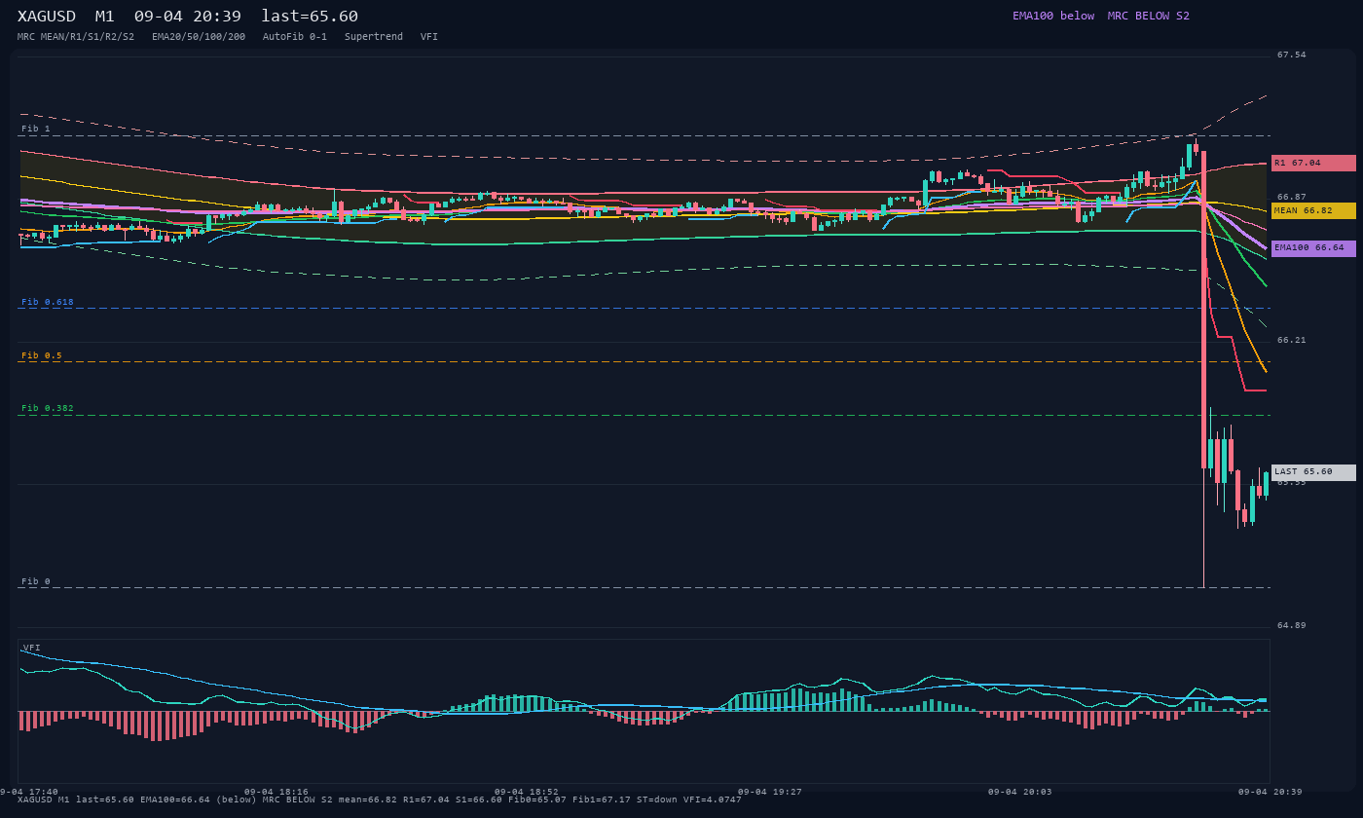The height and width of the screenshot is (818, 1363).
Task: Click the '09-04 18:16' time axis label
Action: pyautogui.click(x=276, y=792)
